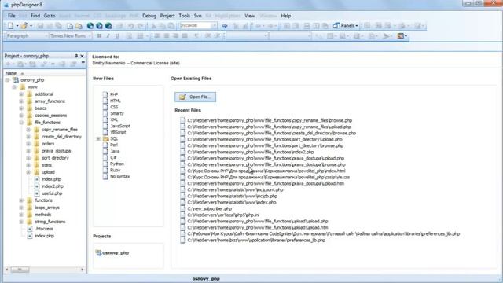Click the justify text icon
The height and width of the screenshot is (283, 503).
click(x=185, y=36)
